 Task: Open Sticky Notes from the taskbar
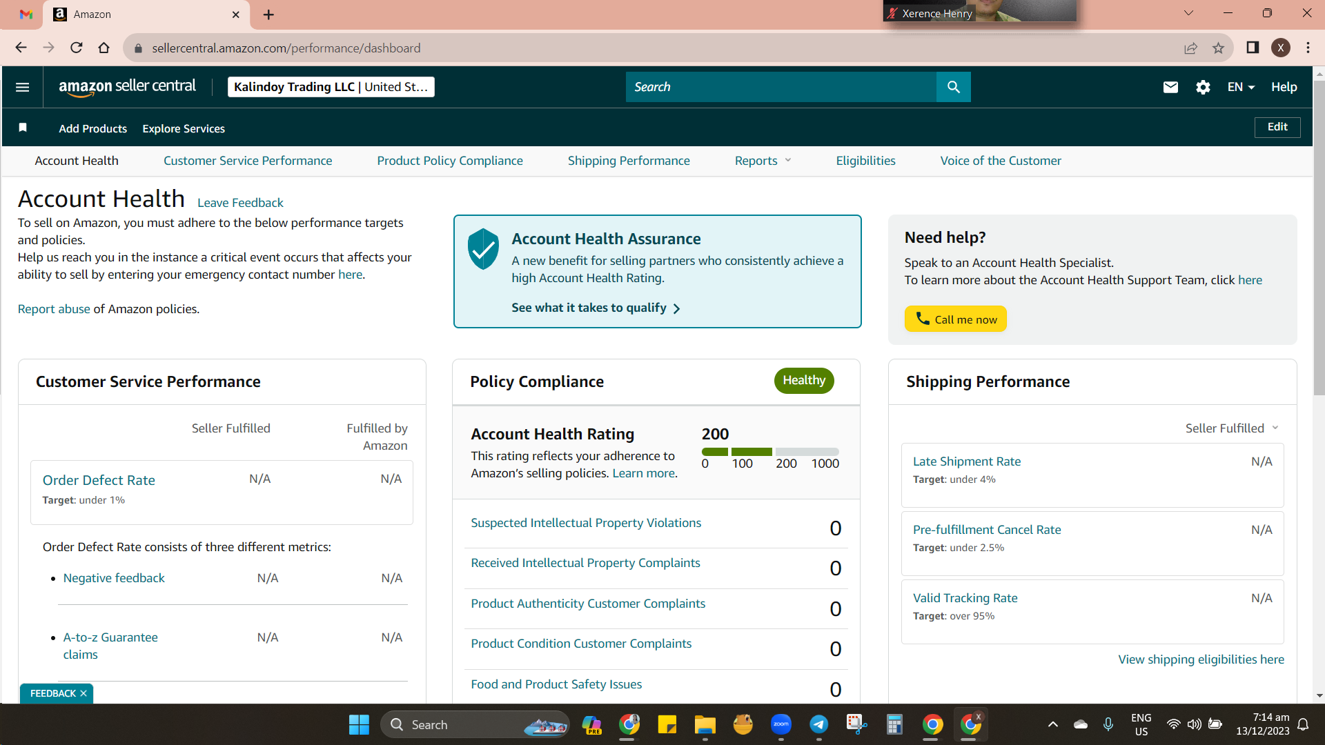click(667, 724)
